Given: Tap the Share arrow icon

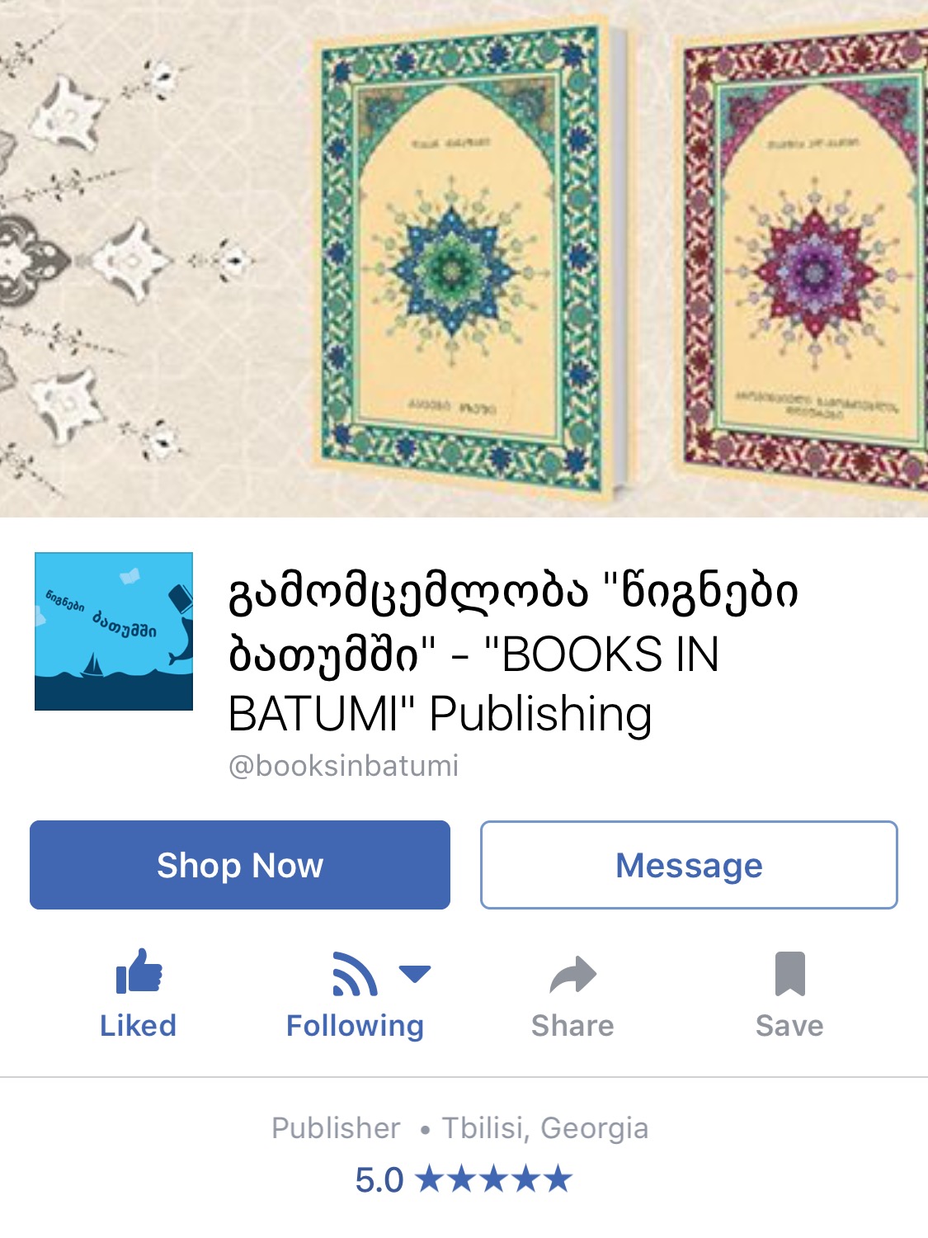Looking at the screenshot, I should (x=572, y=974).
